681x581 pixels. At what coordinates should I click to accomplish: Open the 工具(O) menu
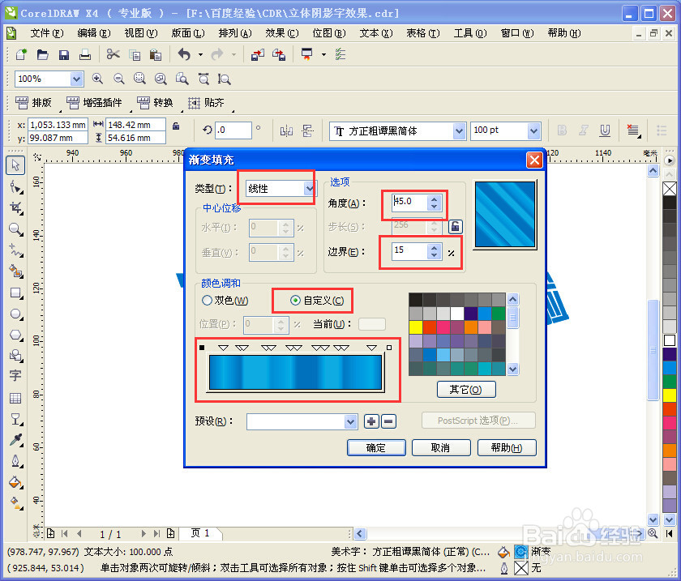point(470,33)
